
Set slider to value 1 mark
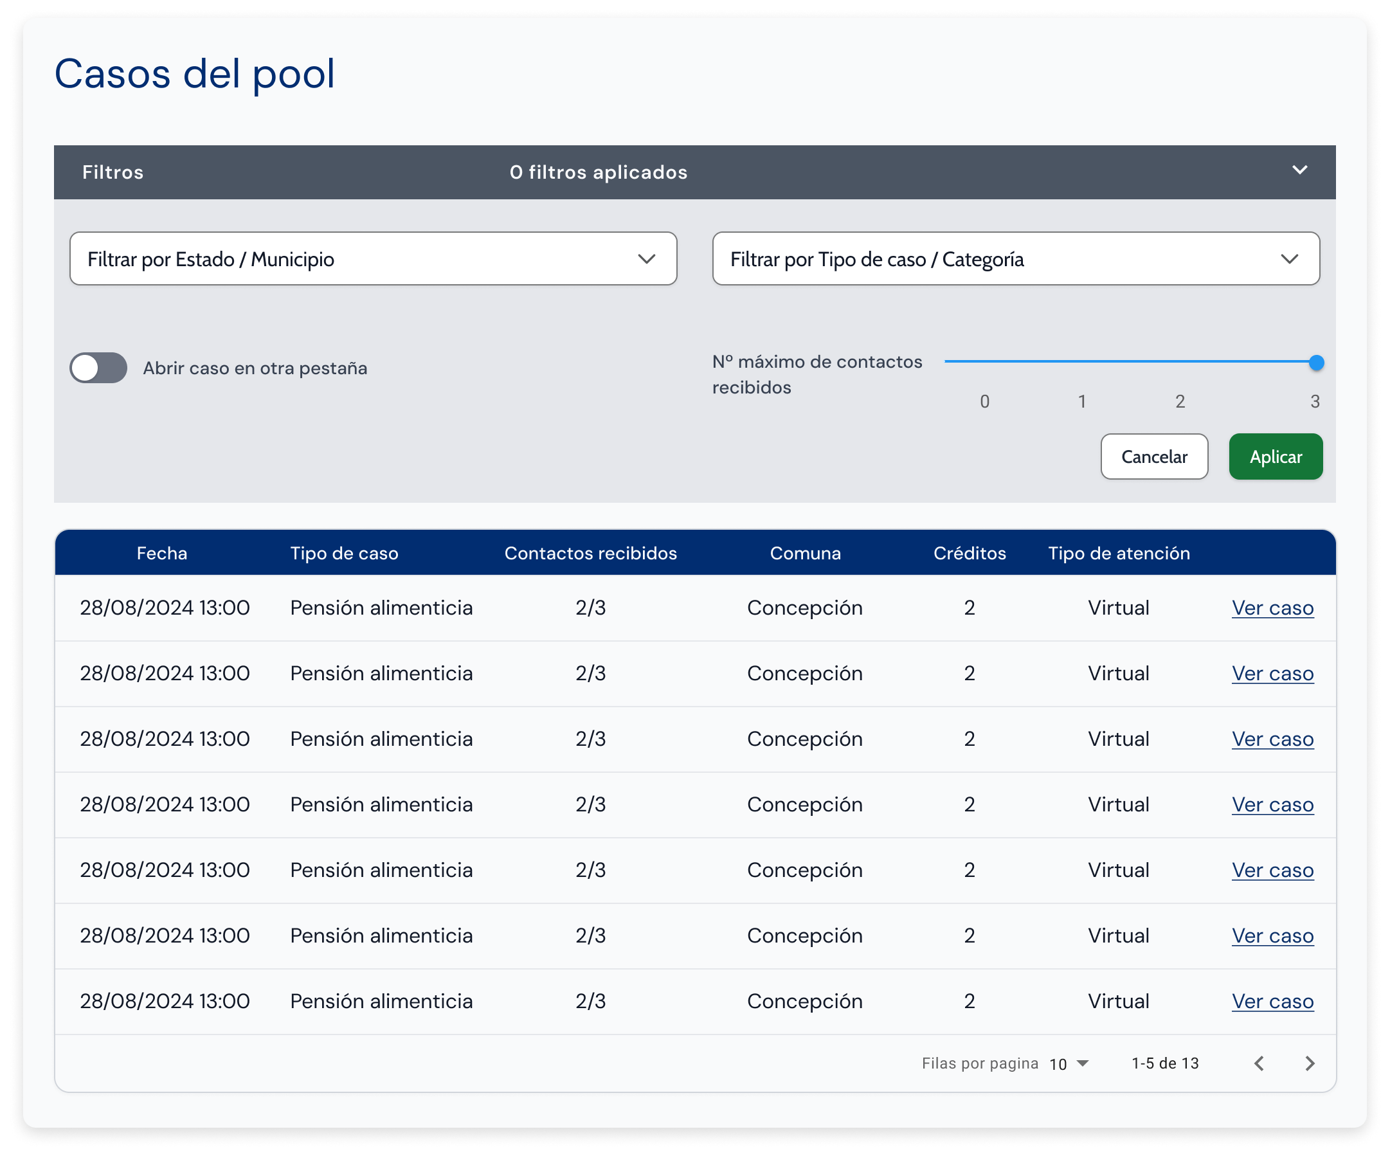pyautogui.click(x=1082, y=362)
